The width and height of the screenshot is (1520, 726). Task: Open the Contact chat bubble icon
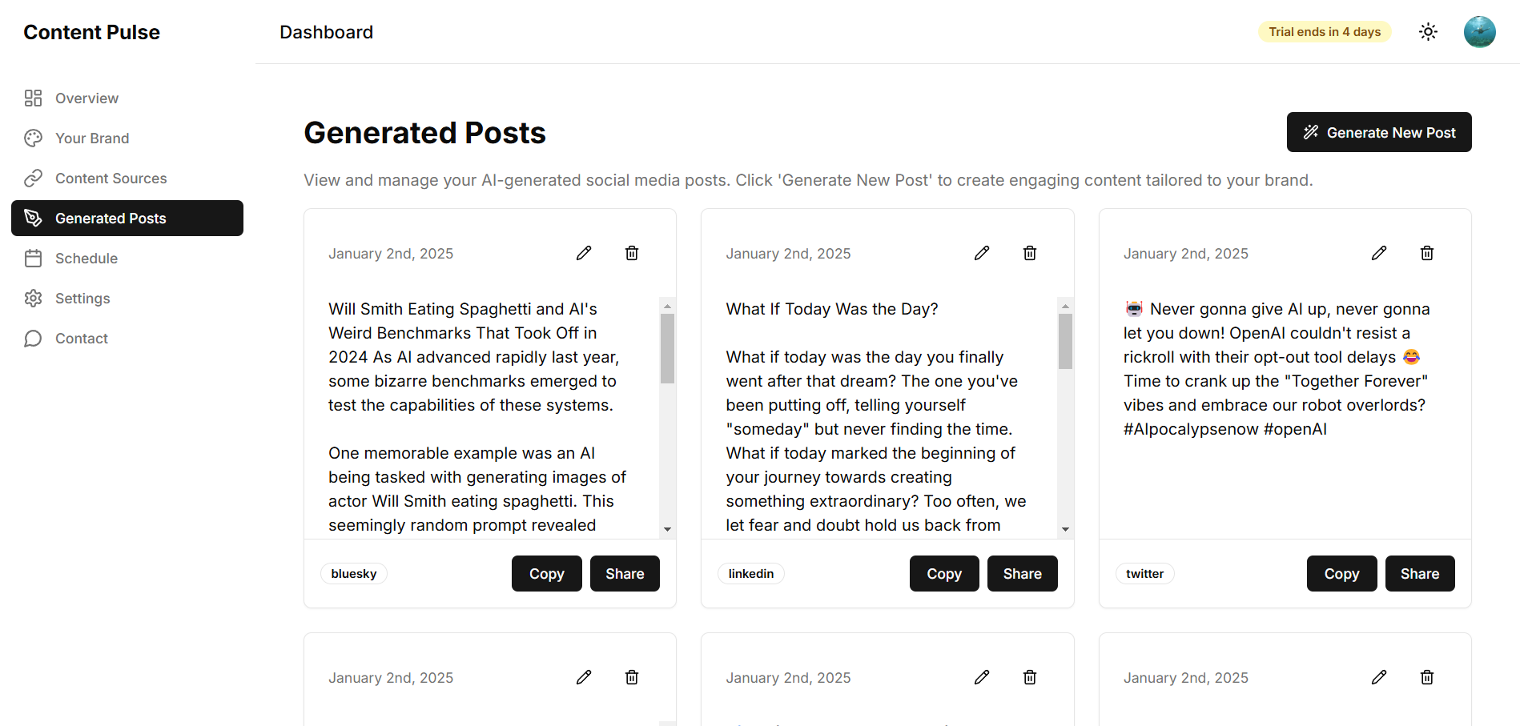point(33,338)
